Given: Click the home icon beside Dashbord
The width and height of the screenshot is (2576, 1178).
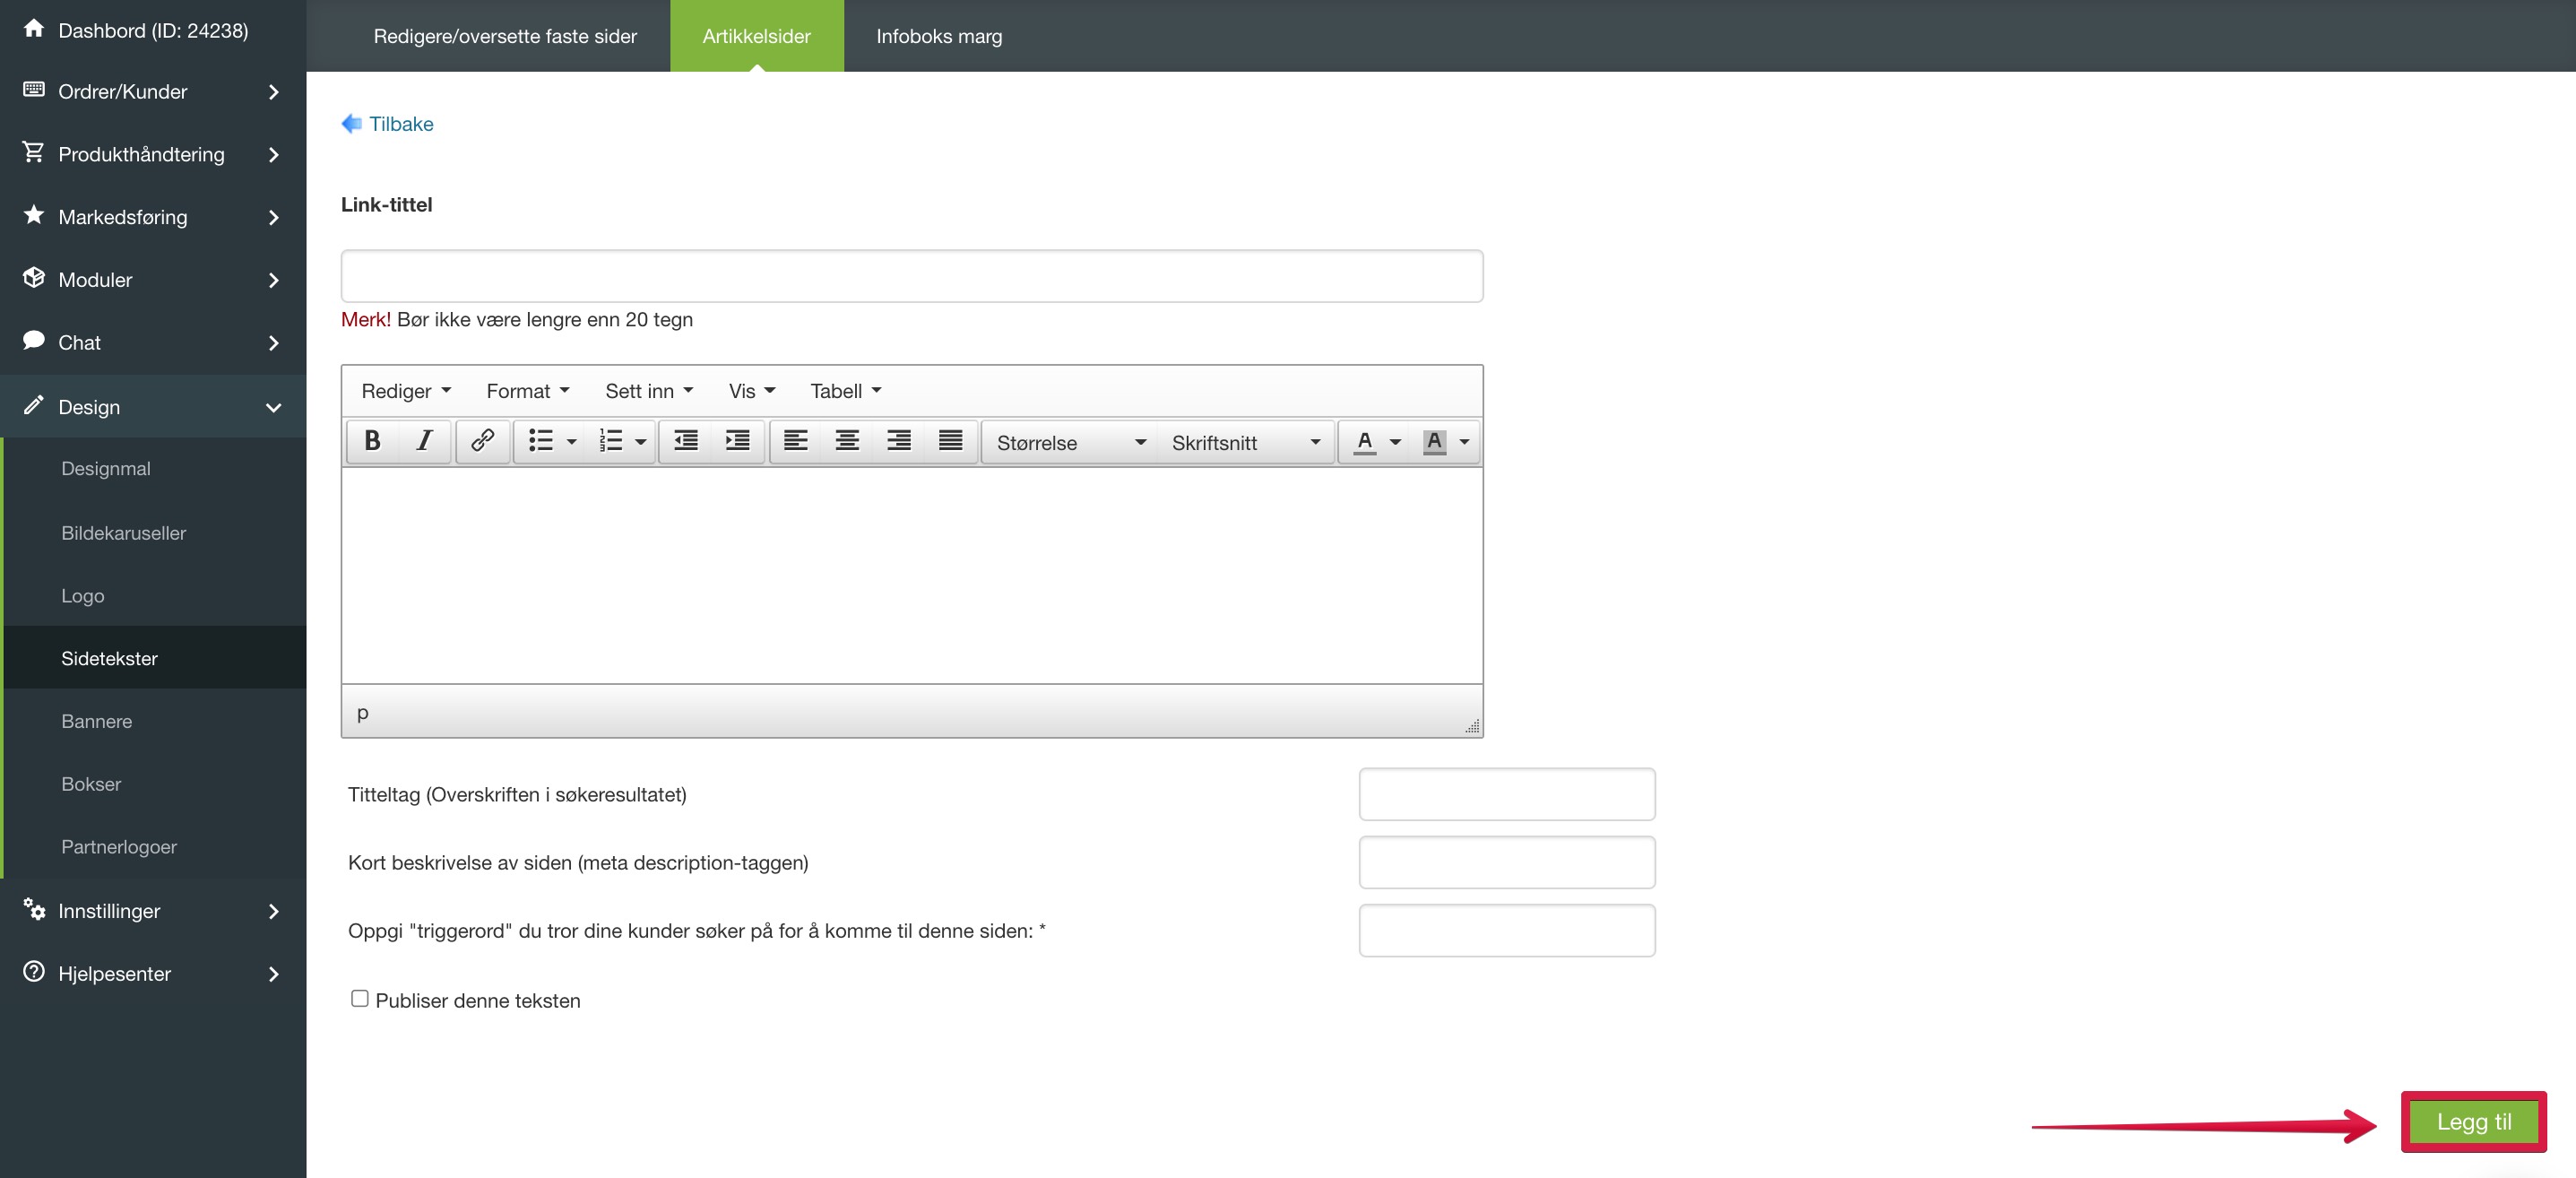Looking at the screenshot, I should click(33, 28).
